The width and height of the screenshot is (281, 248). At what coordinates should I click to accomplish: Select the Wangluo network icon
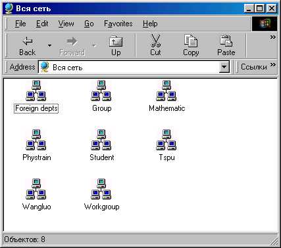pos(36,189)
